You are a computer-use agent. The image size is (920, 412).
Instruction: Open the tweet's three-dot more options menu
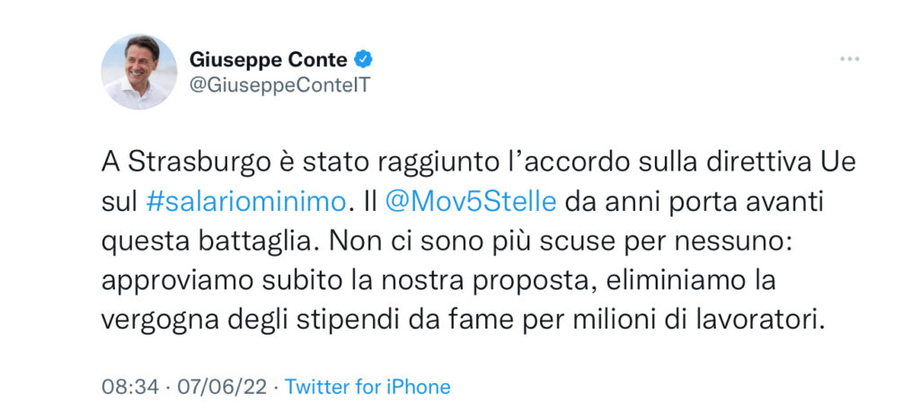pos(849,59)
